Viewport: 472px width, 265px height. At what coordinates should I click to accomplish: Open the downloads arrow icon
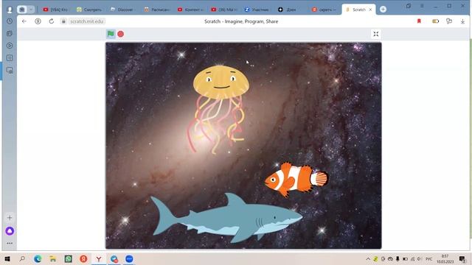tap(462, 21)
